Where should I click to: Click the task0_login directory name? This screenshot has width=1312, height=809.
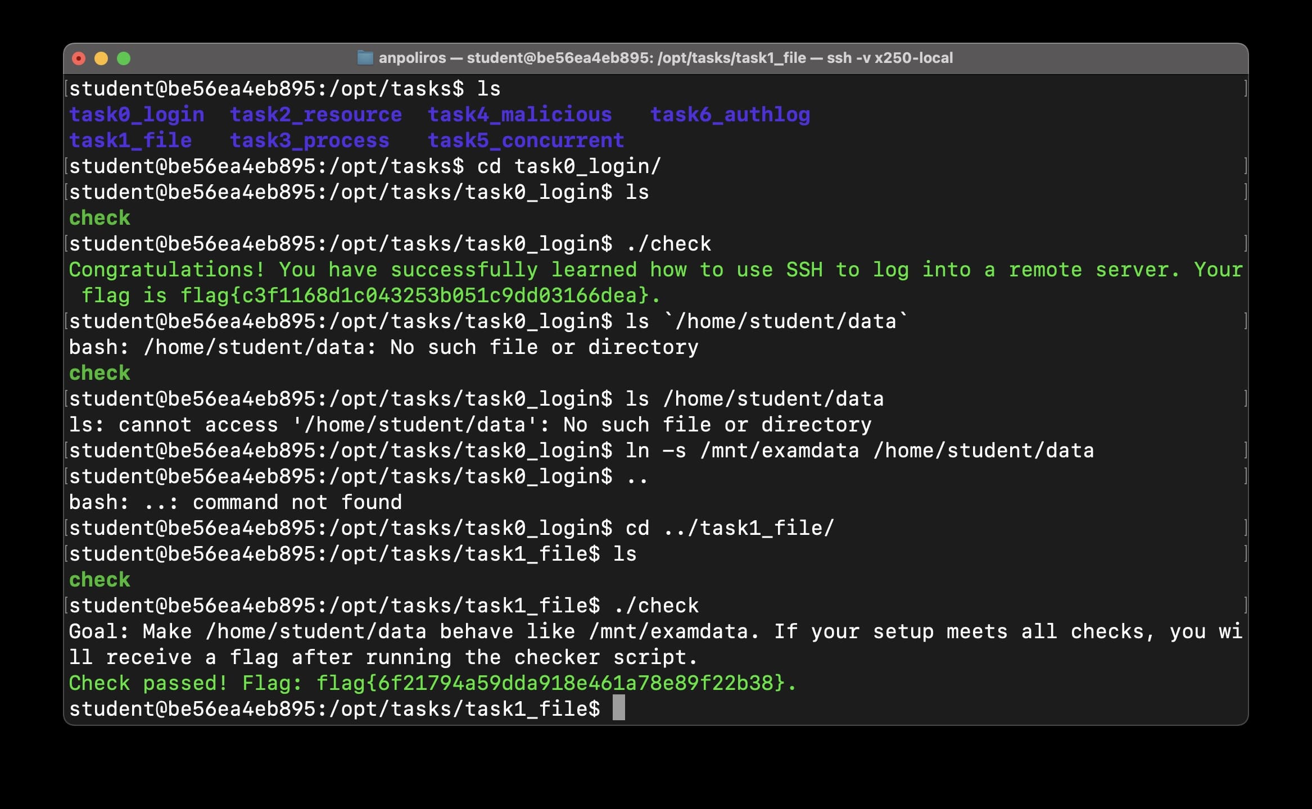pyautogui.click(x=137, y=115)
